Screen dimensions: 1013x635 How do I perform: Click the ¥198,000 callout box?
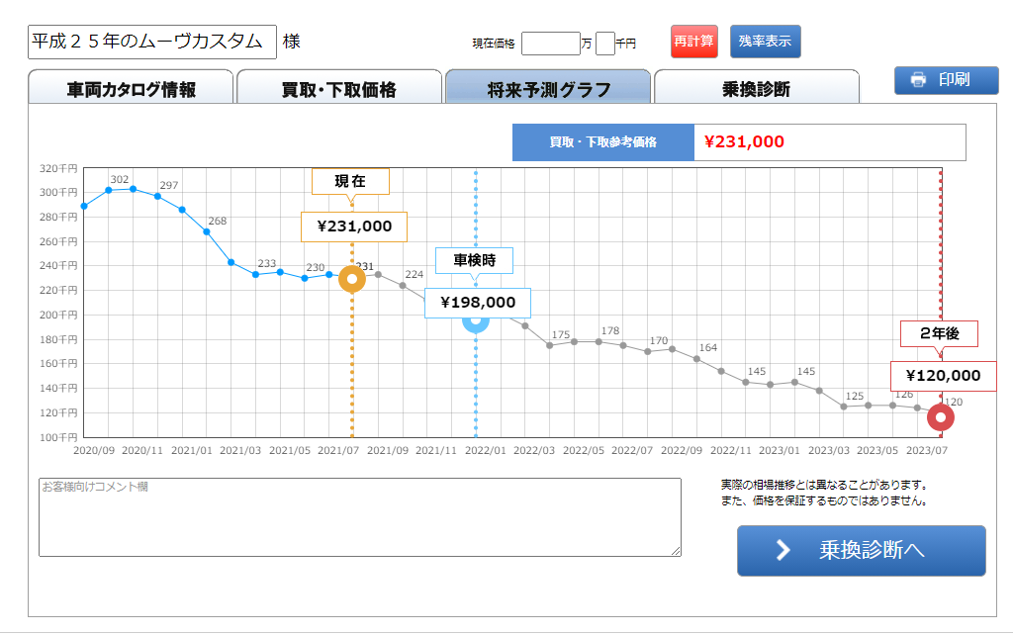(478, 303)
